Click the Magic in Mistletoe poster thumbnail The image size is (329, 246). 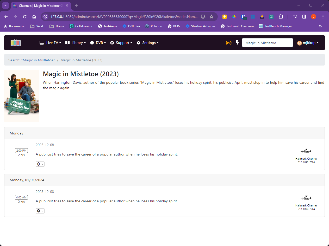click(x=21, y=95)
